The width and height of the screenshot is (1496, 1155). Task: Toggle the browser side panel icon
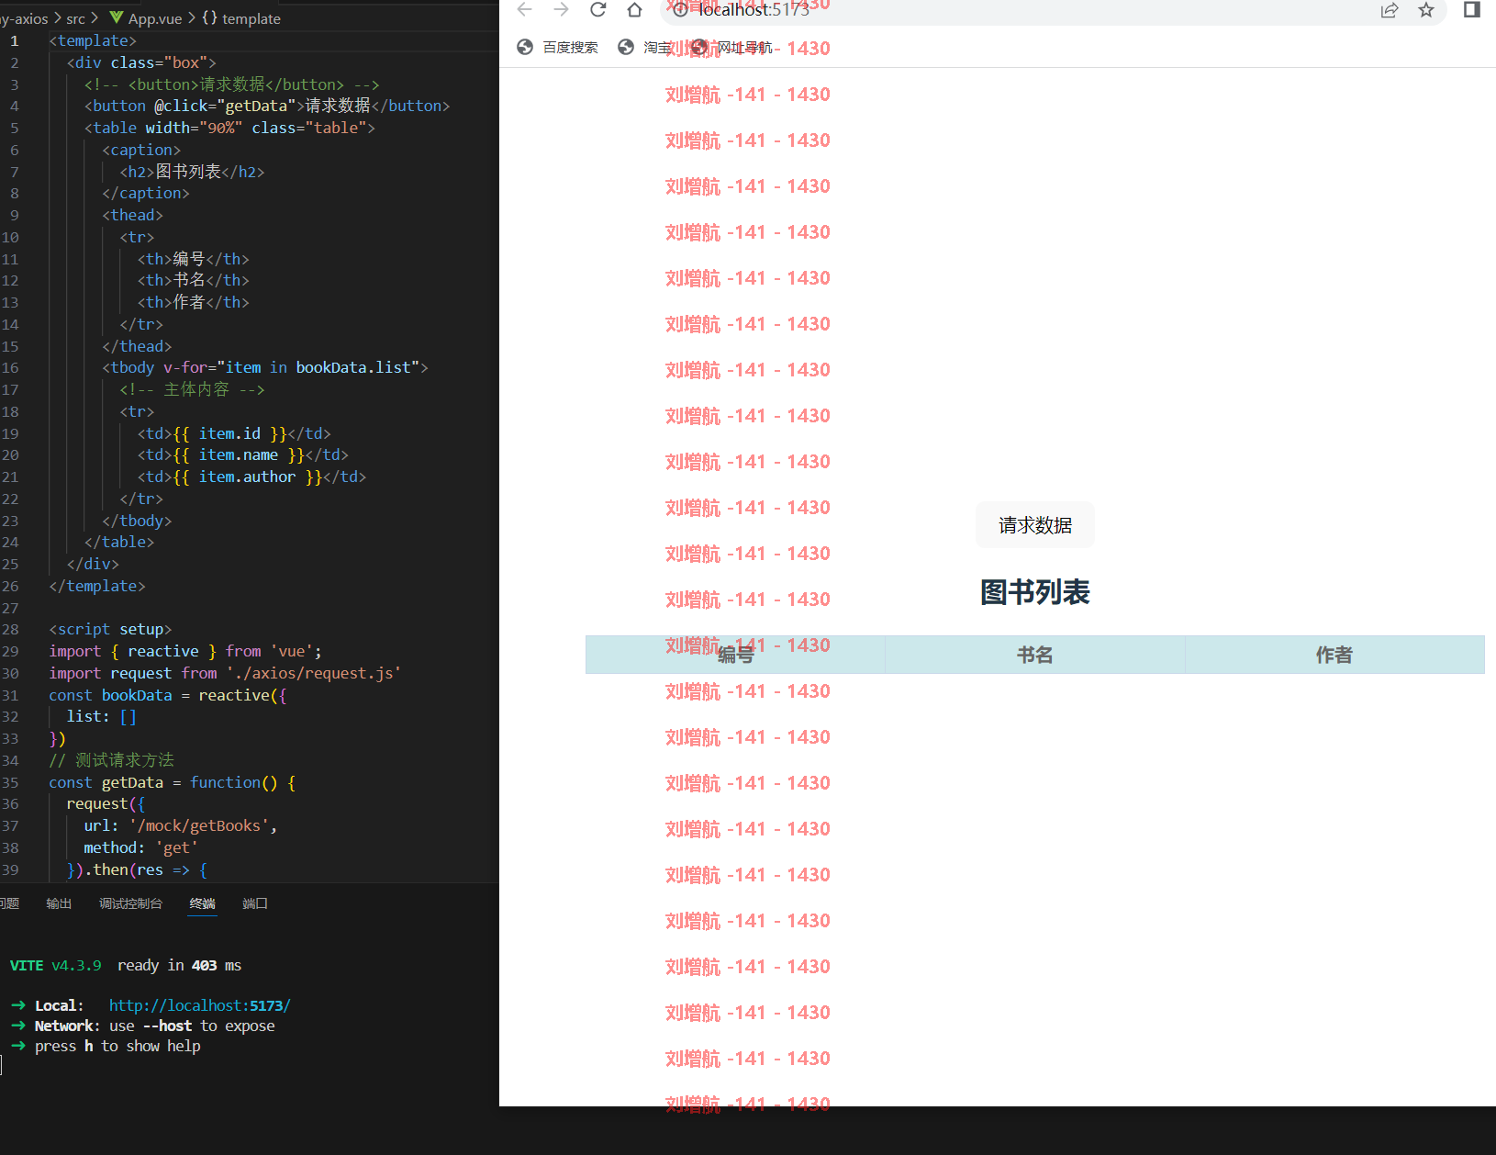(x=1472, y=10)
